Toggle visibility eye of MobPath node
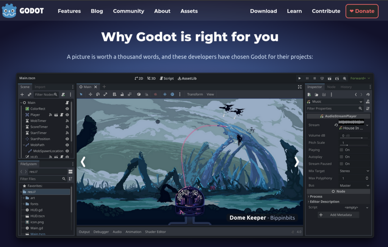Viewport: 388px width, 247px height. (67, 145)
